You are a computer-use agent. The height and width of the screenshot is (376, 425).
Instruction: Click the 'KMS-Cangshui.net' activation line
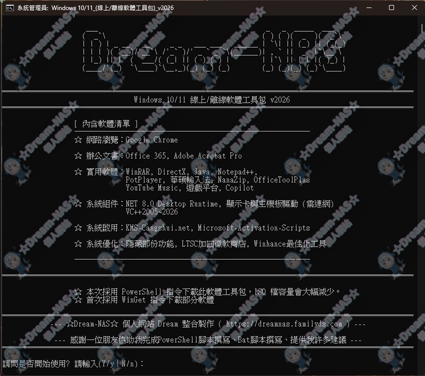pyautogui.click(x=217, y=227)
